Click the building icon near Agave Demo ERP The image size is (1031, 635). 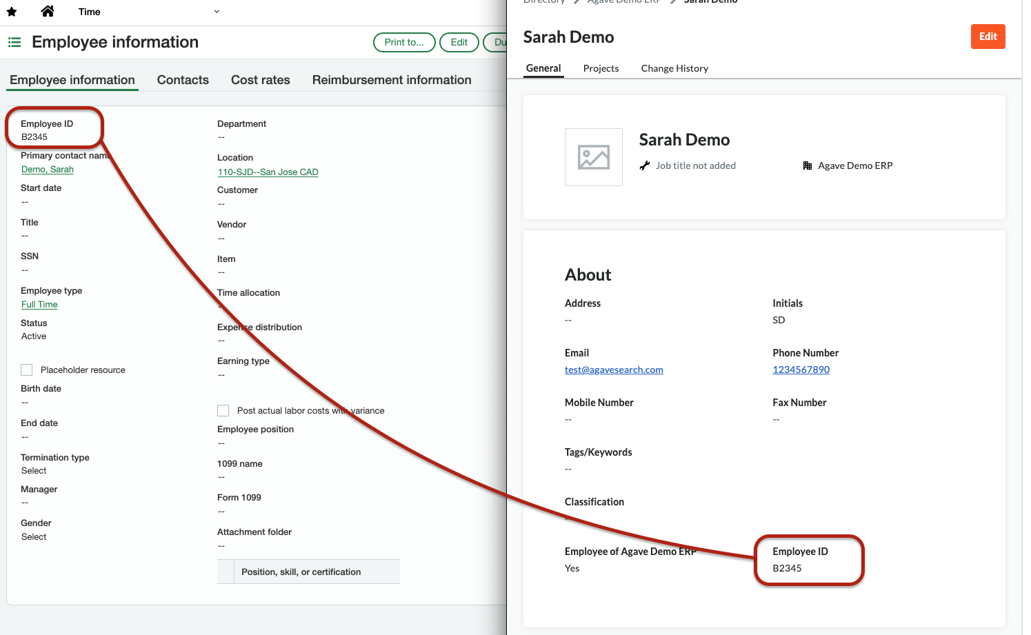click(808, 165)
